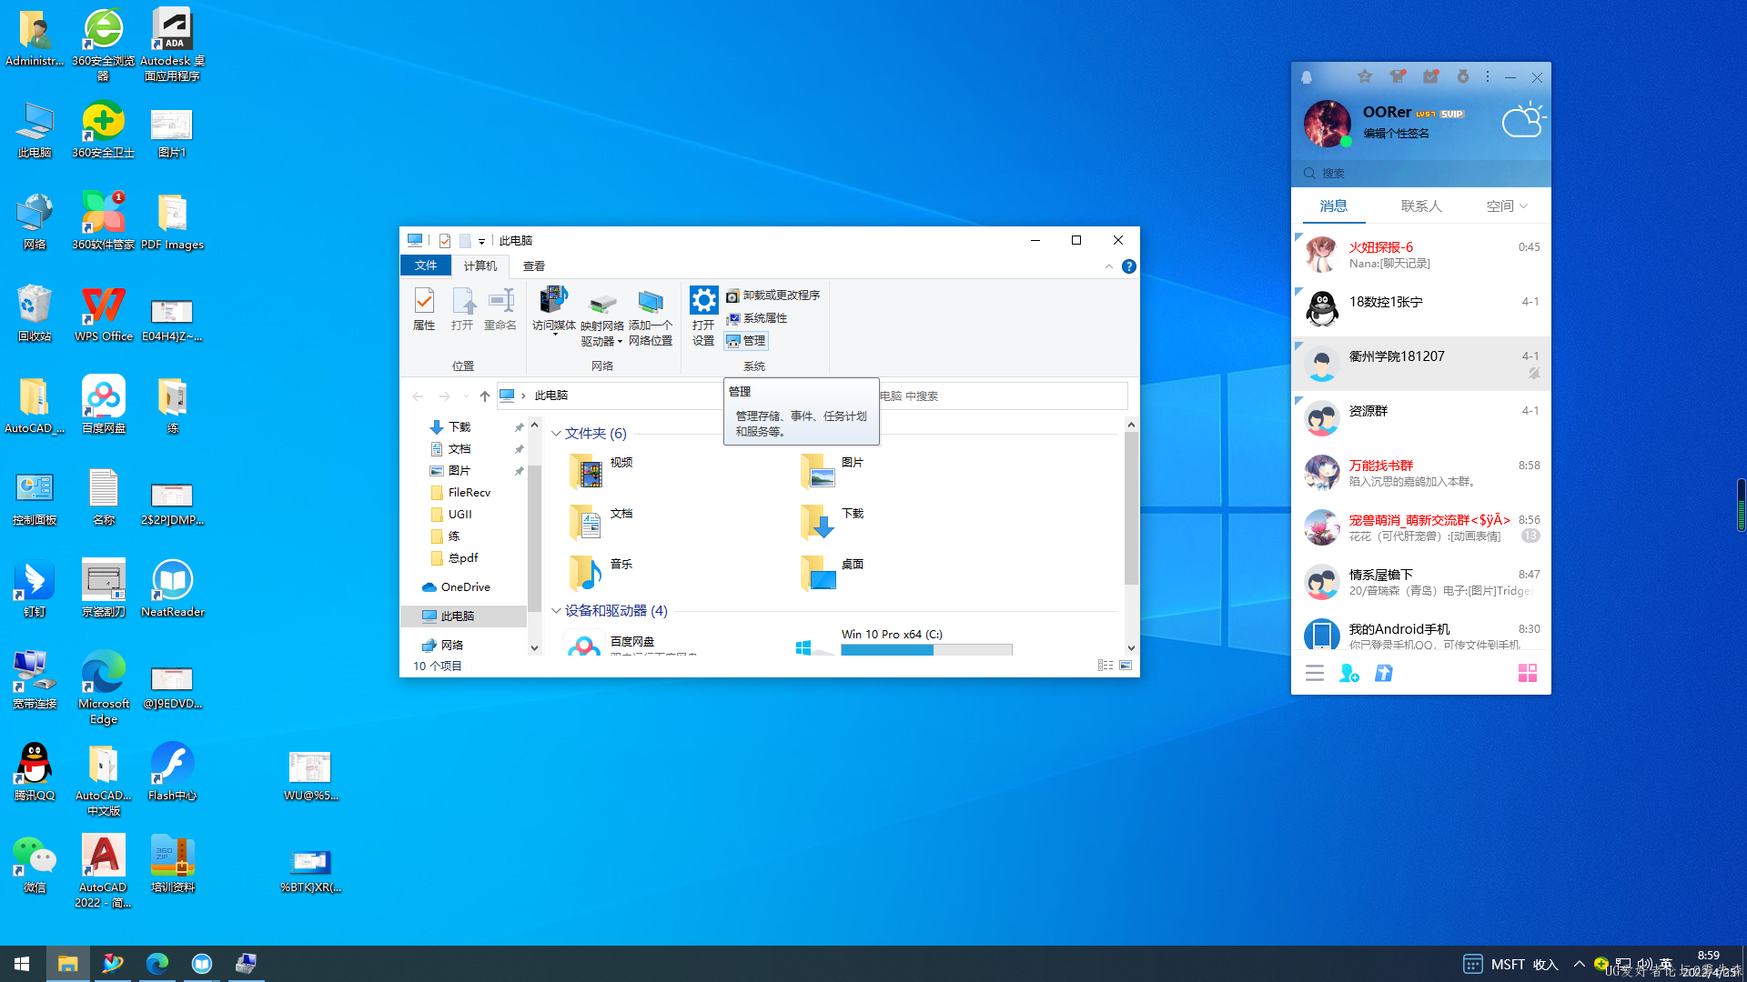Click Map network drive (映射网络驱动器) icon

602,318
